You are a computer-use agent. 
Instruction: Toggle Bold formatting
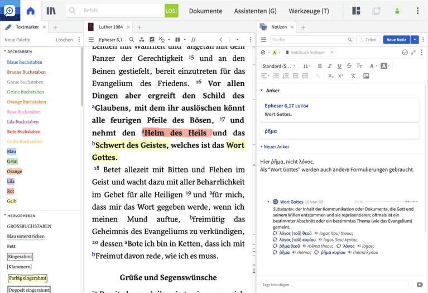320,66
